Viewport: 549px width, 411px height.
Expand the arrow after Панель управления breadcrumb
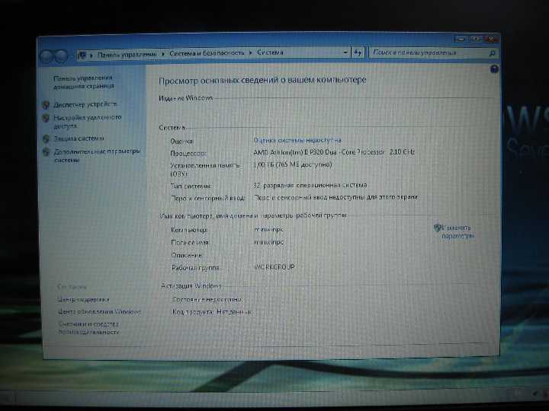point(163,54)
